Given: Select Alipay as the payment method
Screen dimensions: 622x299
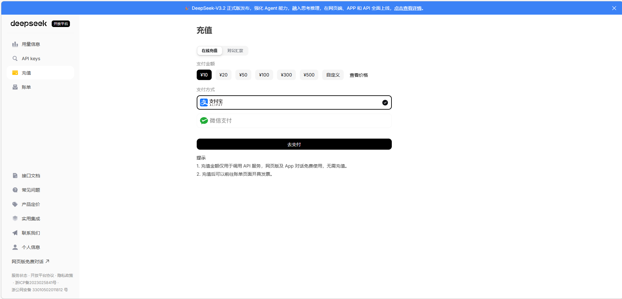Looking at the screenshot, I should pos(294,102).
